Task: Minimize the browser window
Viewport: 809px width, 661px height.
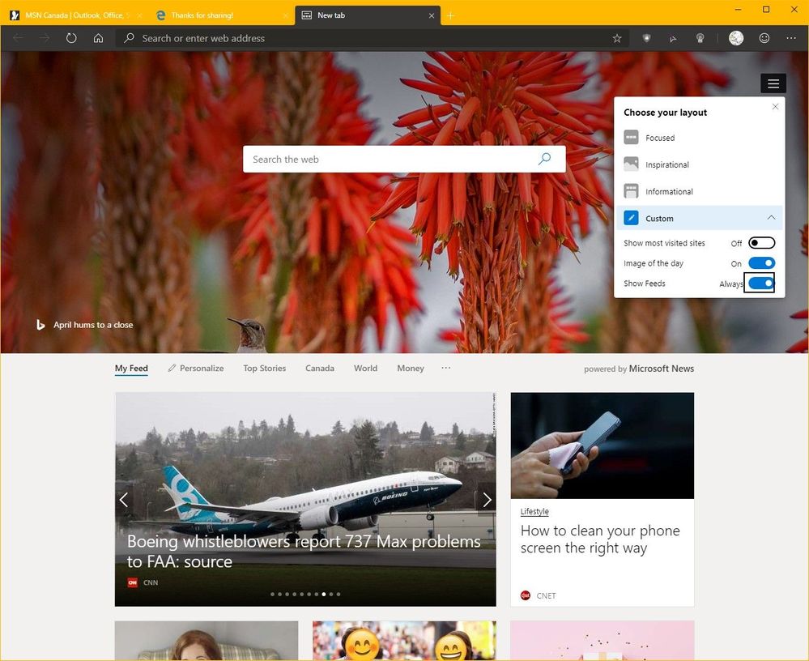Action: [739, 9]
